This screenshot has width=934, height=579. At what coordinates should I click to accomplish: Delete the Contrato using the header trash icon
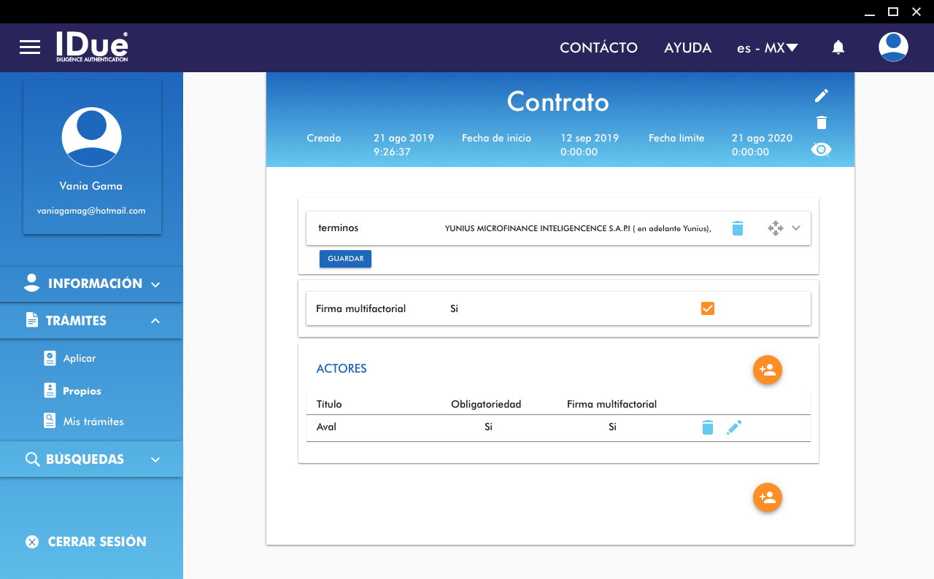[822, 123]
